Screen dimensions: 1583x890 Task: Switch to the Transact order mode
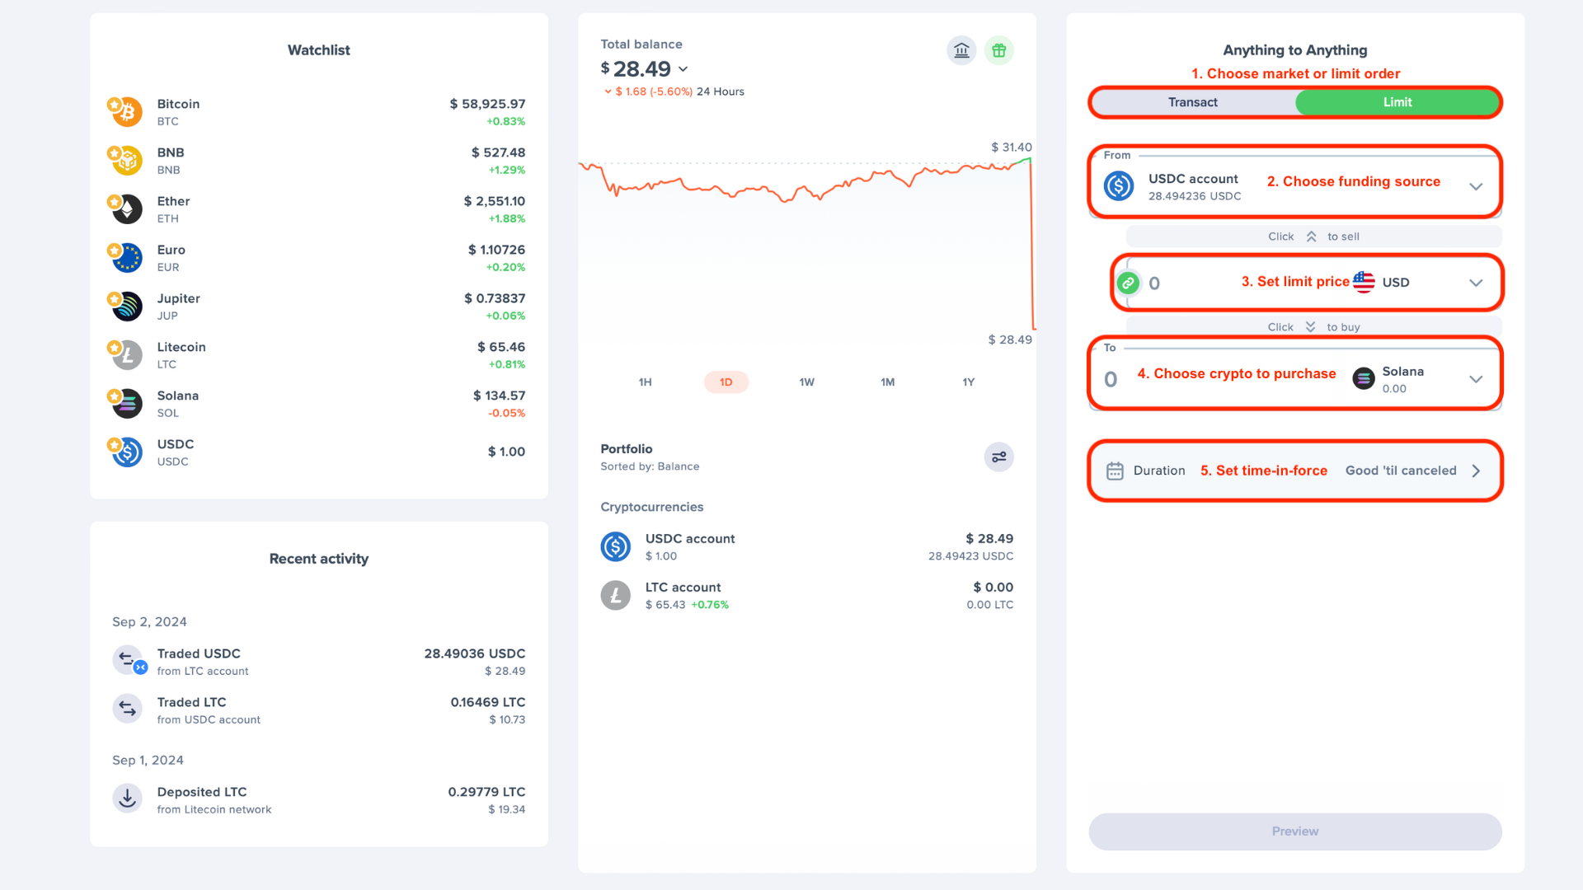[1192, 102]
